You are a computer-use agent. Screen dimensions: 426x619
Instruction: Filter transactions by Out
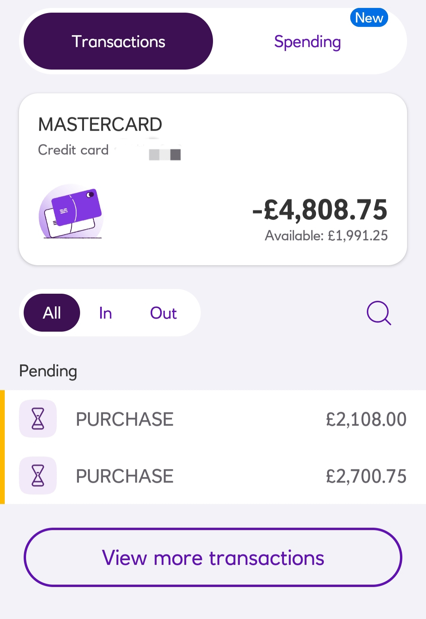[x=163, y=313]
